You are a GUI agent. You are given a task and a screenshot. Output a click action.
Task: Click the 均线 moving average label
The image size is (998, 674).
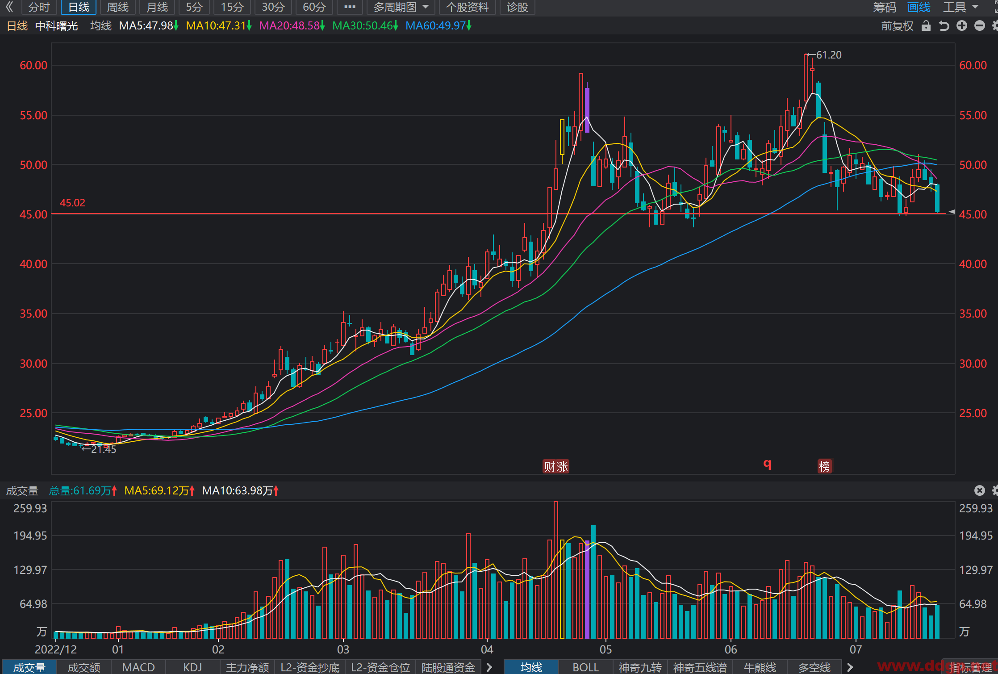click(101, 26)
